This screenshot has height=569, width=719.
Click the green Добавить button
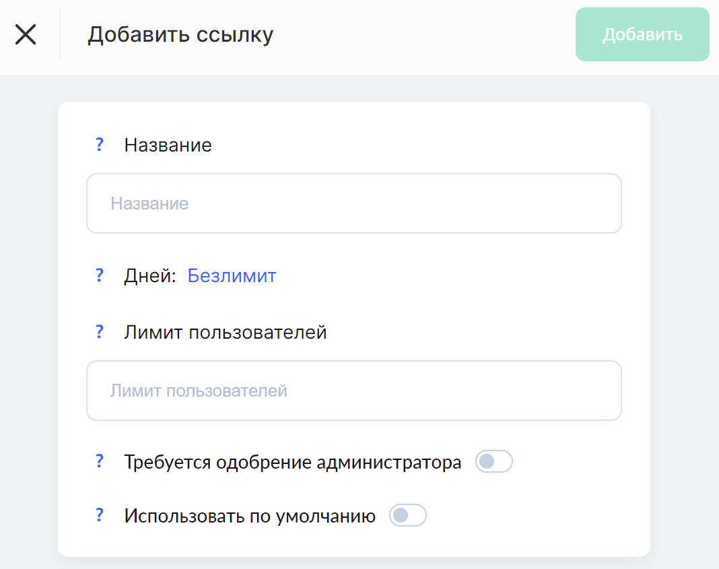pos(642,34)
